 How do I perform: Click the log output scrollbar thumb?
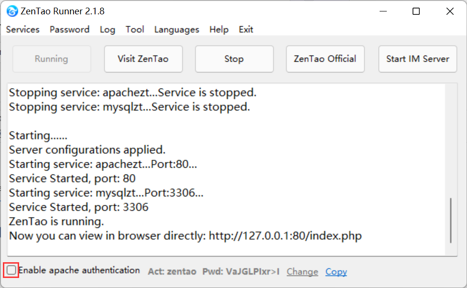coord(451,220)
